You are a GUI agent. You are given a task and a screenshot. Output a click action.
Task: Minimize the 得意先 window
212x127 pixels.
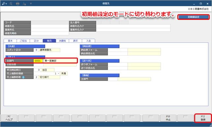194,4
